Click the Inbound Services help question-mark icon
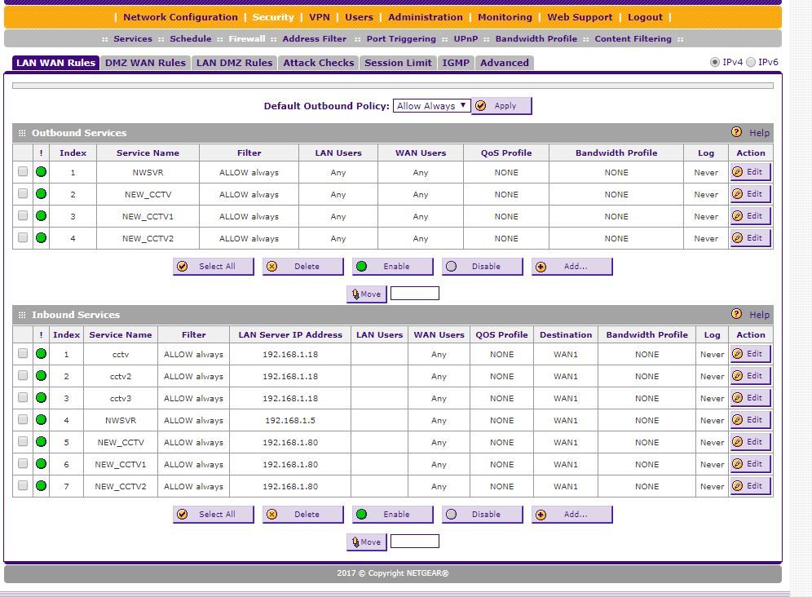Viewport: 812px width, 597px height. click(736, 314)
